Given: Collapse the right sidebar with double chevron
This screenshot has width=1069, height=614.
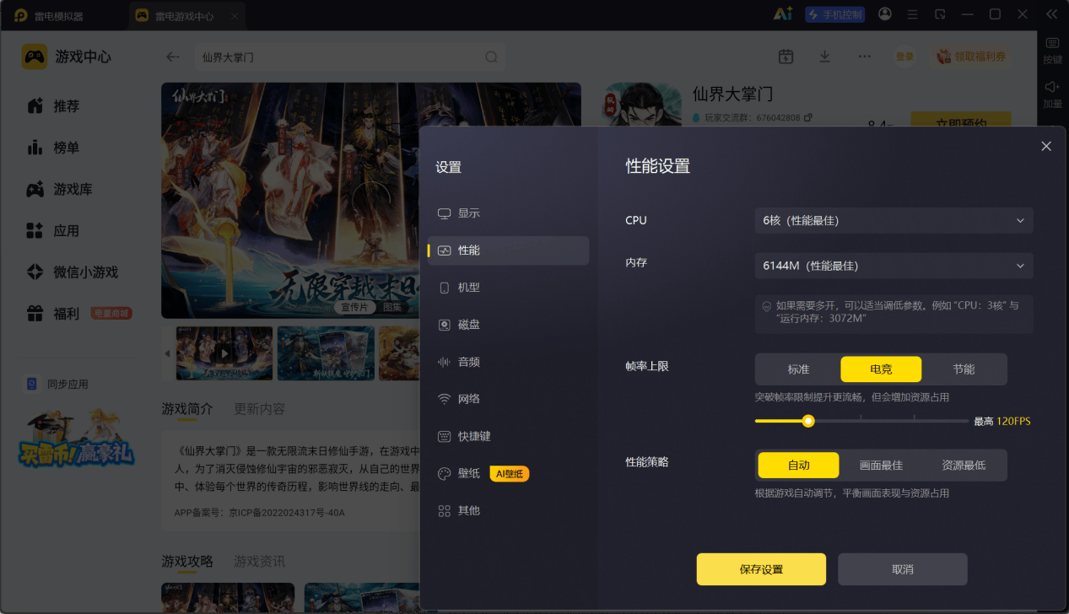Looking at the screenshot, I should [x=1051, y=14].
